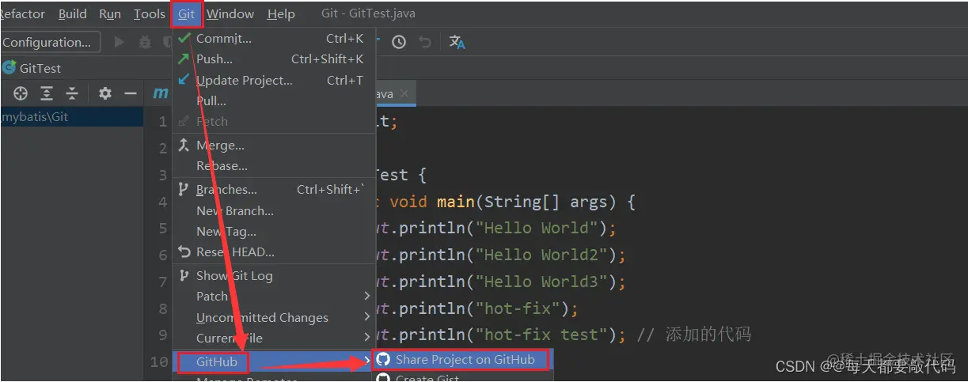Start debugging with the bug icon
Screen dimensions: 968x382
pos(144,42)
